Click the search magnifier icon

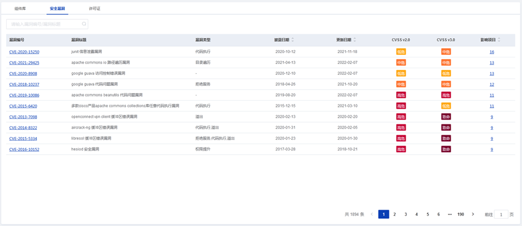click(x=84, y=24)
